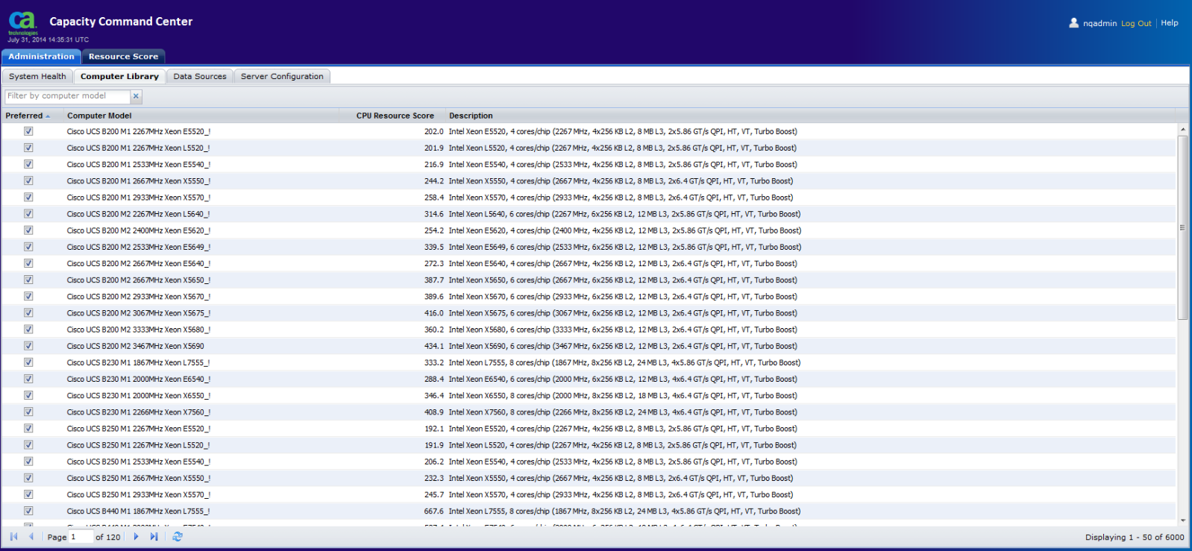Click the CA Technologies logo

pyautogui.click(x=22, y=23)
